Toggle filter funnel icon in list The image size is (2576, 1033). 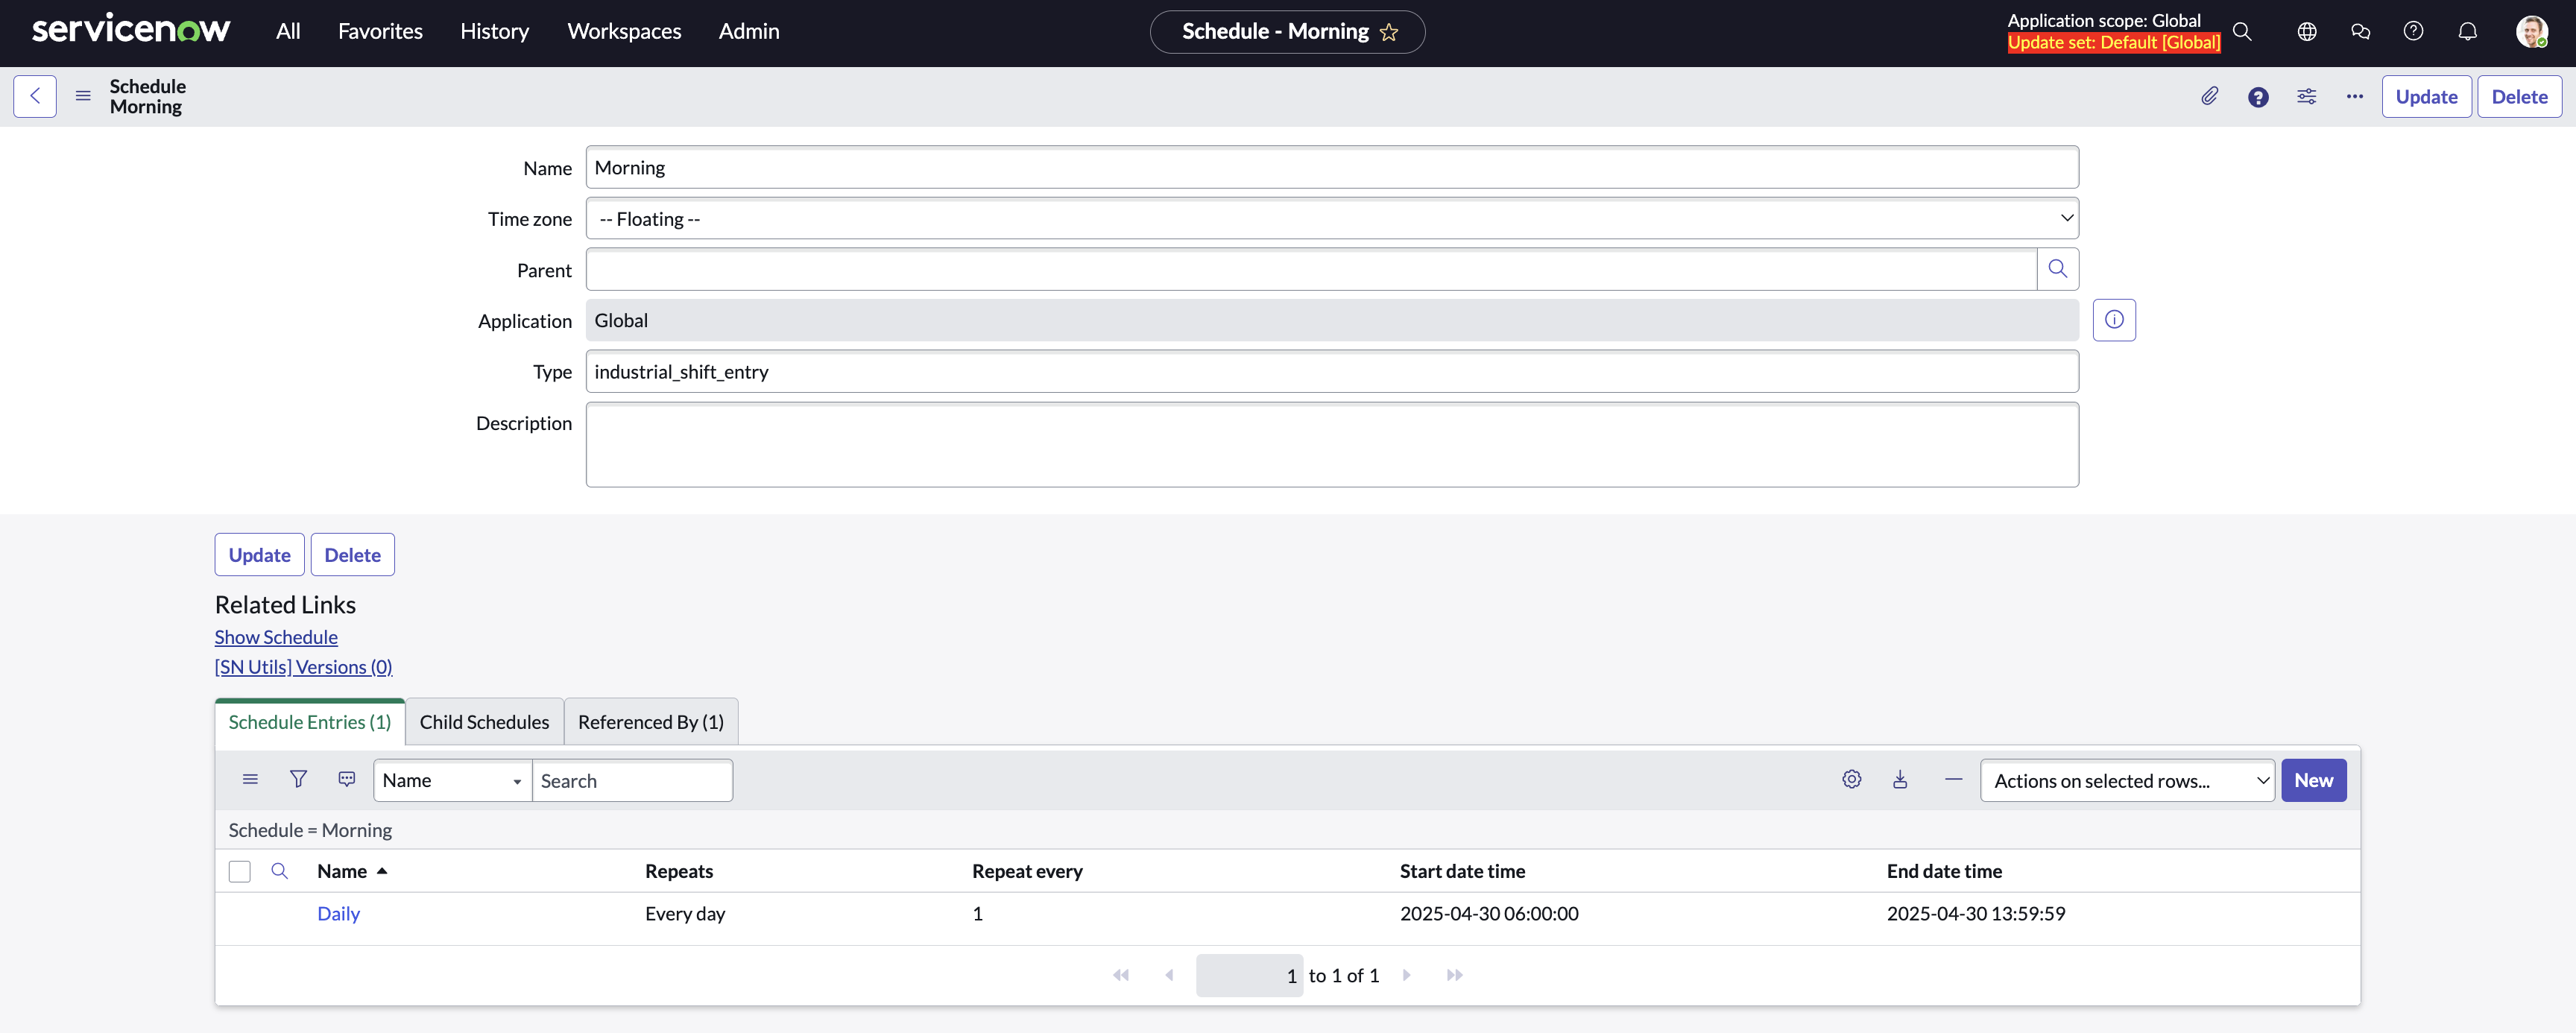[x=298, y=779]
